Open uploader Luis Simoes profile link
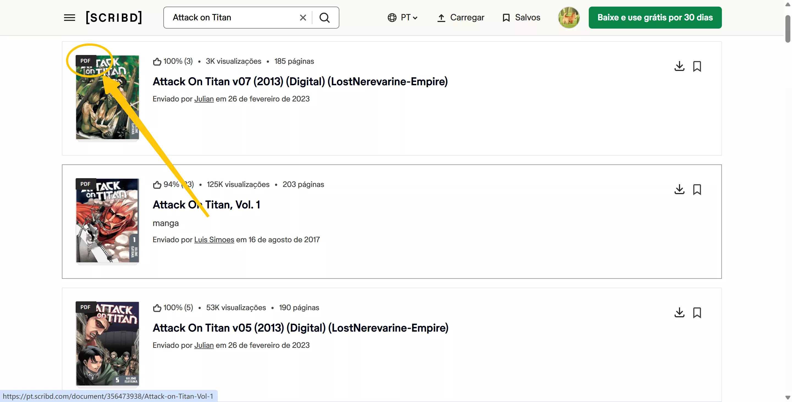This screenshot has width=792, height=402. click(x=214, y=240)
